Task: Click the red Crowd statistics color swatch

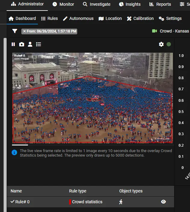Action: pyautogui.click(x=70, y=202)
